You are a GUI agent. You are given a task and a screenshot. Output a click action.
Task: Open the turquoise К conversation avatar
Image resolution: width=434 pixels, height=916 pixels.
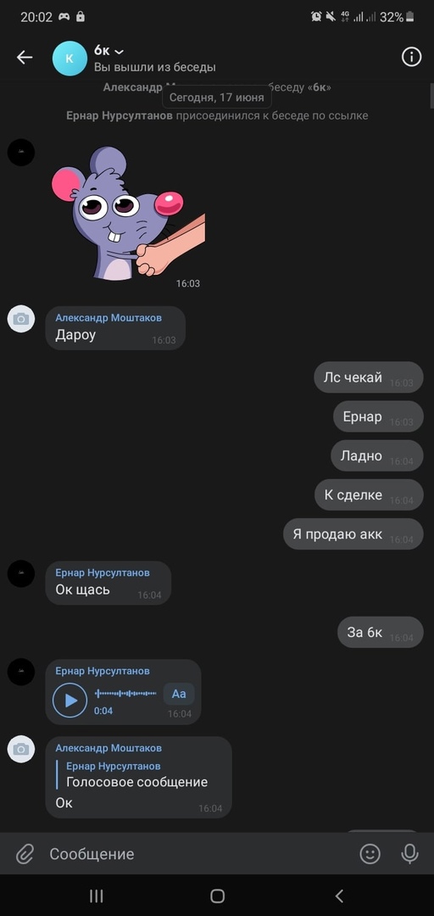click(x=70, y=59)
